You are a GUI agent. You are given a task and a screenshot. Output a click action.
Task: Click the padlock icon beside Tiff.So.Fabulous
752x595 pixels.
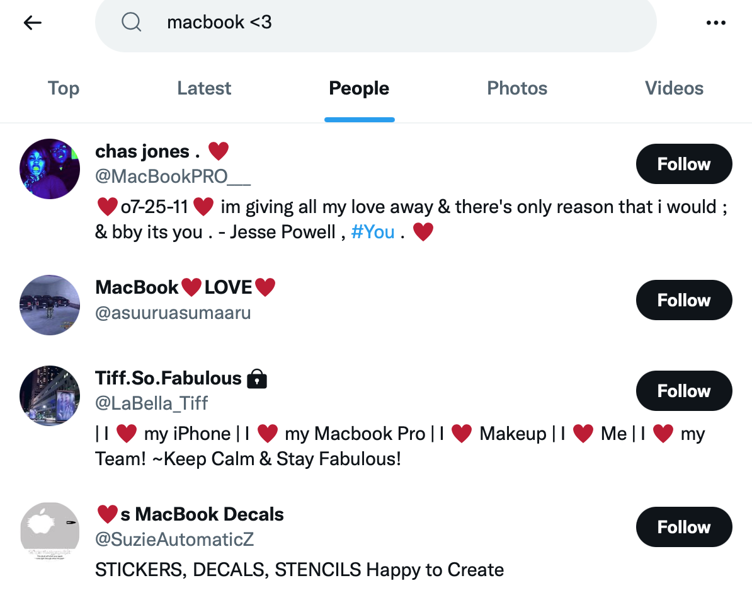pyautogui.click(x=256, y=379)
